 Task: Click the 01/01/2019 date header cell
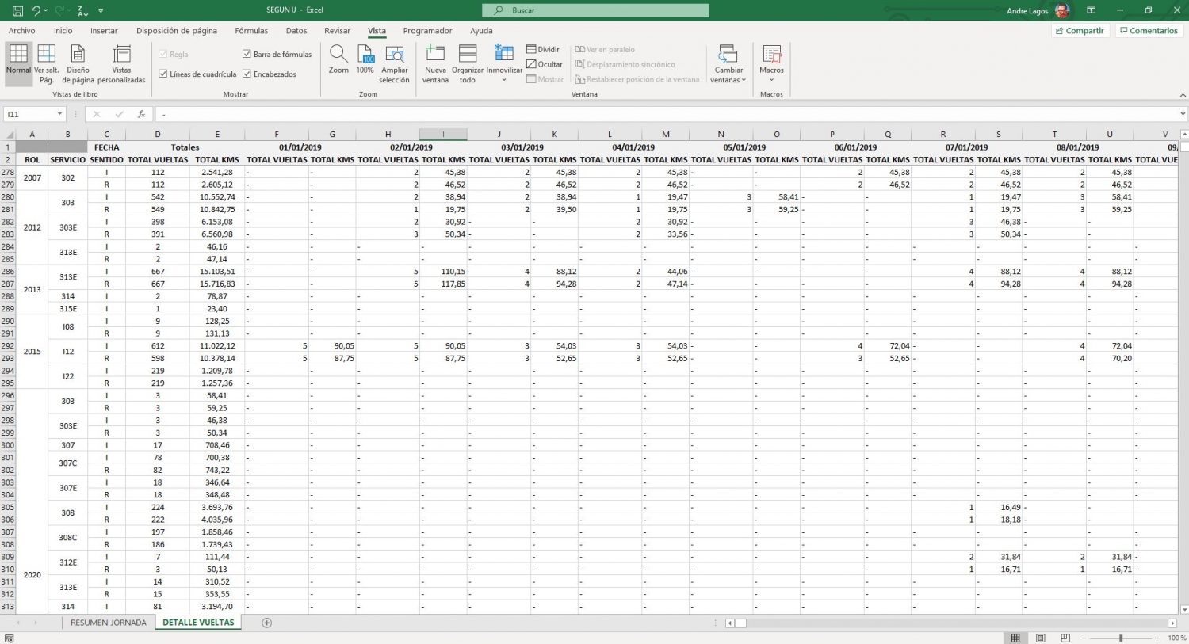300,147
